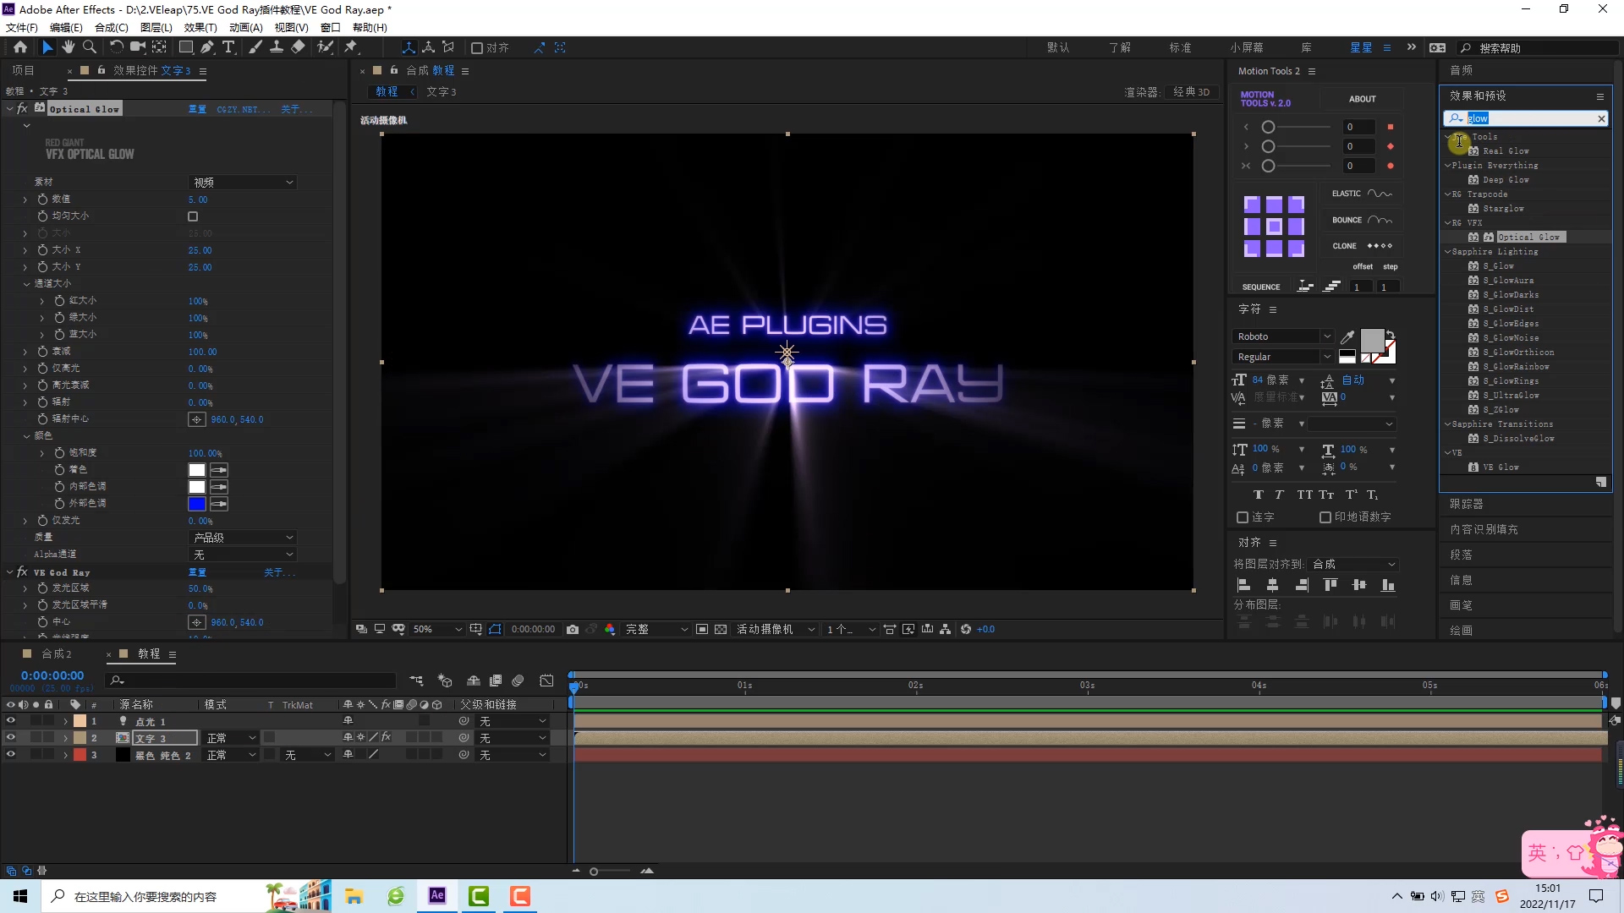Open the 外部色调 blue color swatch
Viewport: 1624px width, 913px height.
click(197, 504)
